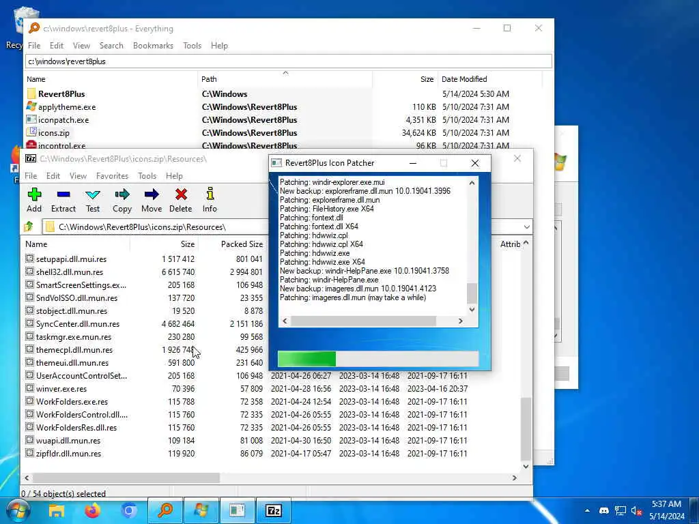Click 7-Zip horizontal scrollbar thumb
Screen dimensions: 699x524
(x=126, y=478)
